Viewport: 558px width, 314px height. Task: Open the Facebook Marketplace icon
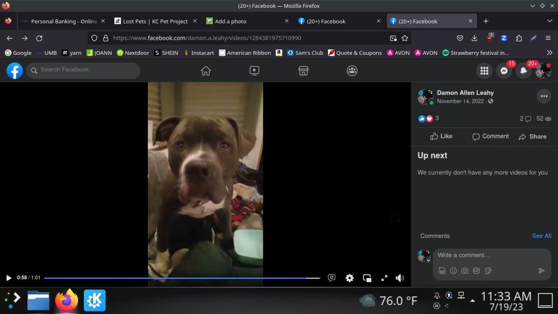click(304, 71)
